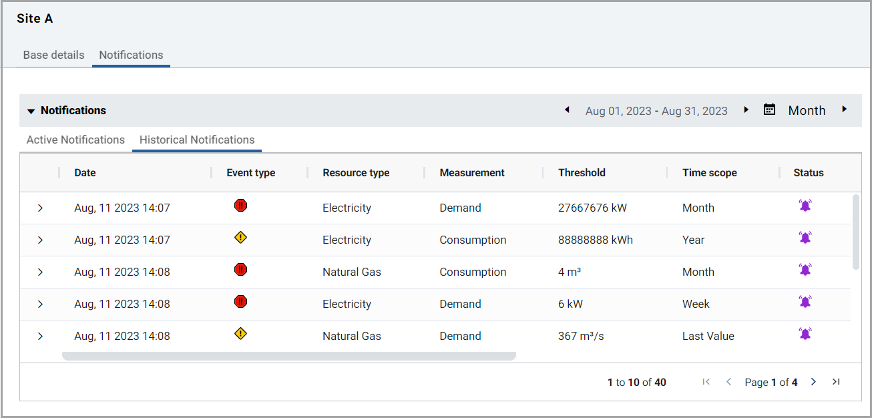Expand the first Aug 11 14:07 Demand row
The width and height of the screenshot is (872, 418).
click(40, 208)
